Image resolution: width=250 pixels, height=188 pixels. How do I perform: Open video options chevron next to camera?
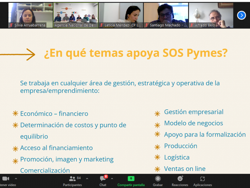16,179
